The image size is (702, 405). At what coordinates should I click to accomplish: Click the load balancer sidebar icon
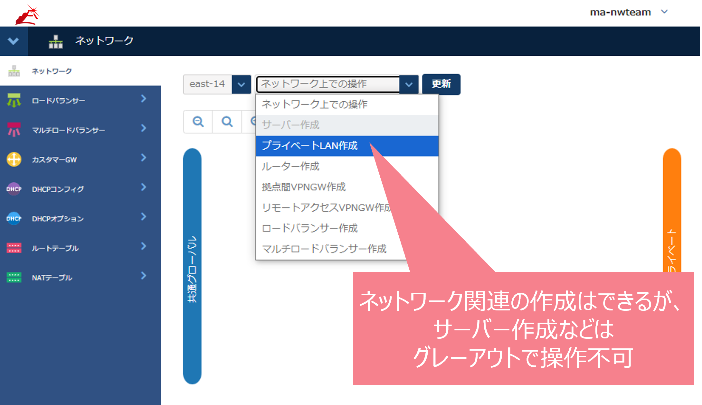point(14,100)
